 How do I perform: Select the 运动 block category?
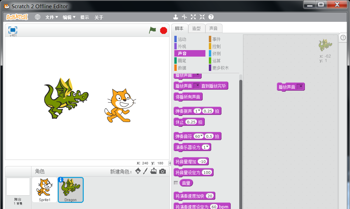pyautogui.click(x=190, y=39)
